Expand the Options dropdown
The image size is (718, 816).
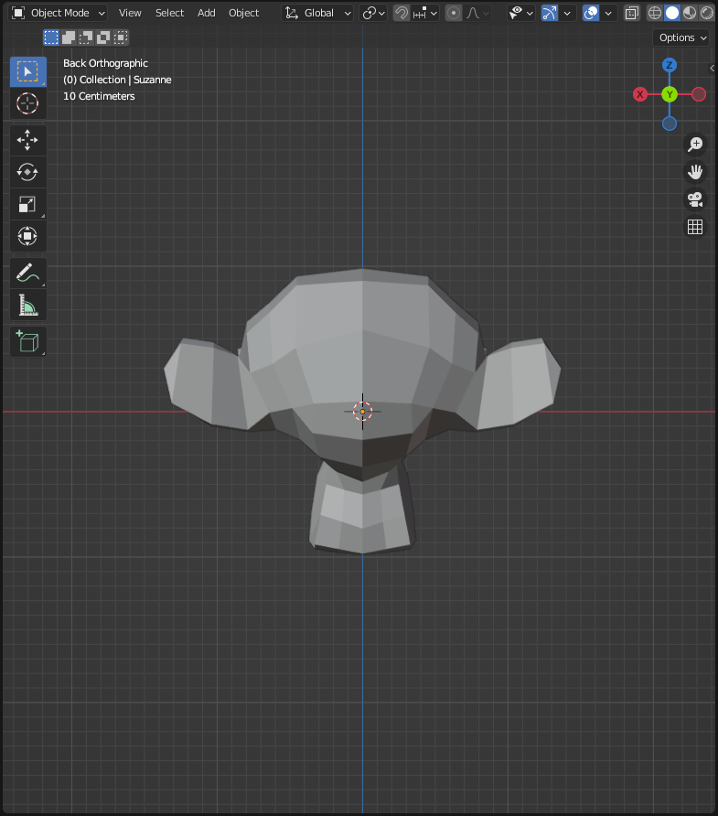pos(681,38)
